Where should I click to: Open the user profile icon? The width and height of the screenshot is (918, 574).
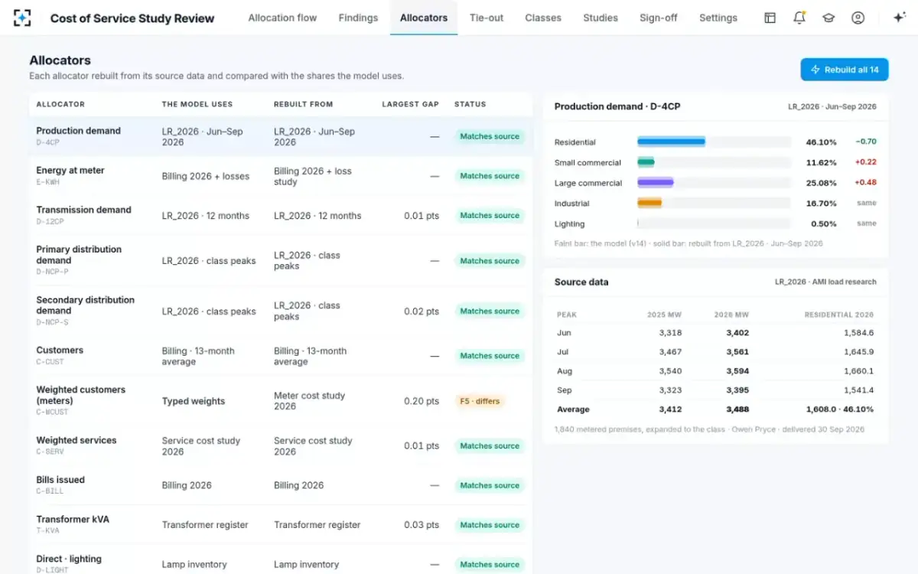(x=858, y=18)
